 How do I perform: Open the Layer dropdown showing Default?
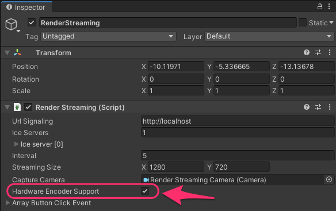pyautogui.click(x=269, y=36)
